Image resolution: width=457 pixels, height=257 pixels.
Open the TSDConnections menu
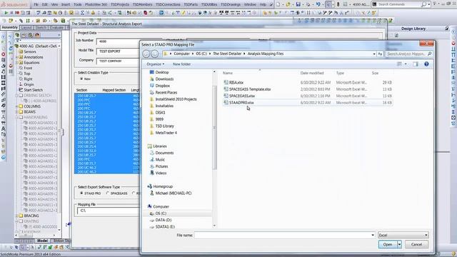click(168, 4)
